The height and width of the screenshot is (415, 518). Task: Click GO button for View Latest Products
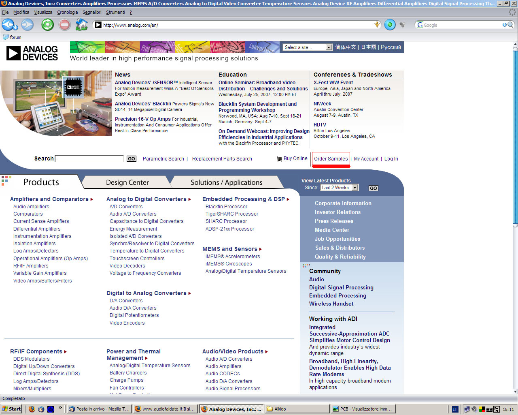(373, 188)
